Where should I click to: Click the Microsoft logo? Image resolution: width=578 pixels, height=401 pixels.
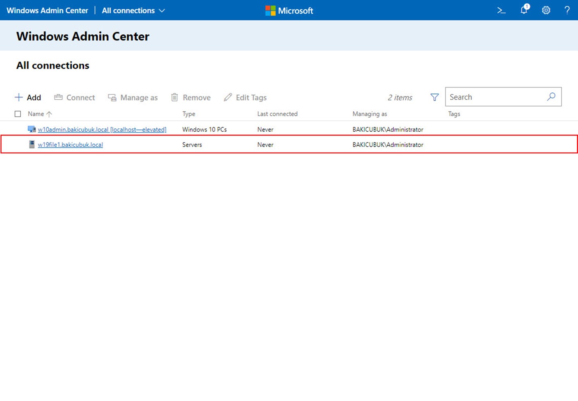pyautogui.click(x=289, y=11)
